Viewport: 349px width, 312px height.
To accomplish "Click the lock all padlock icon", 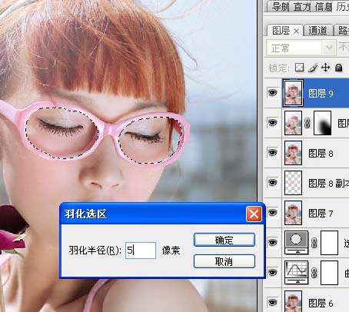I will [339, 68].
